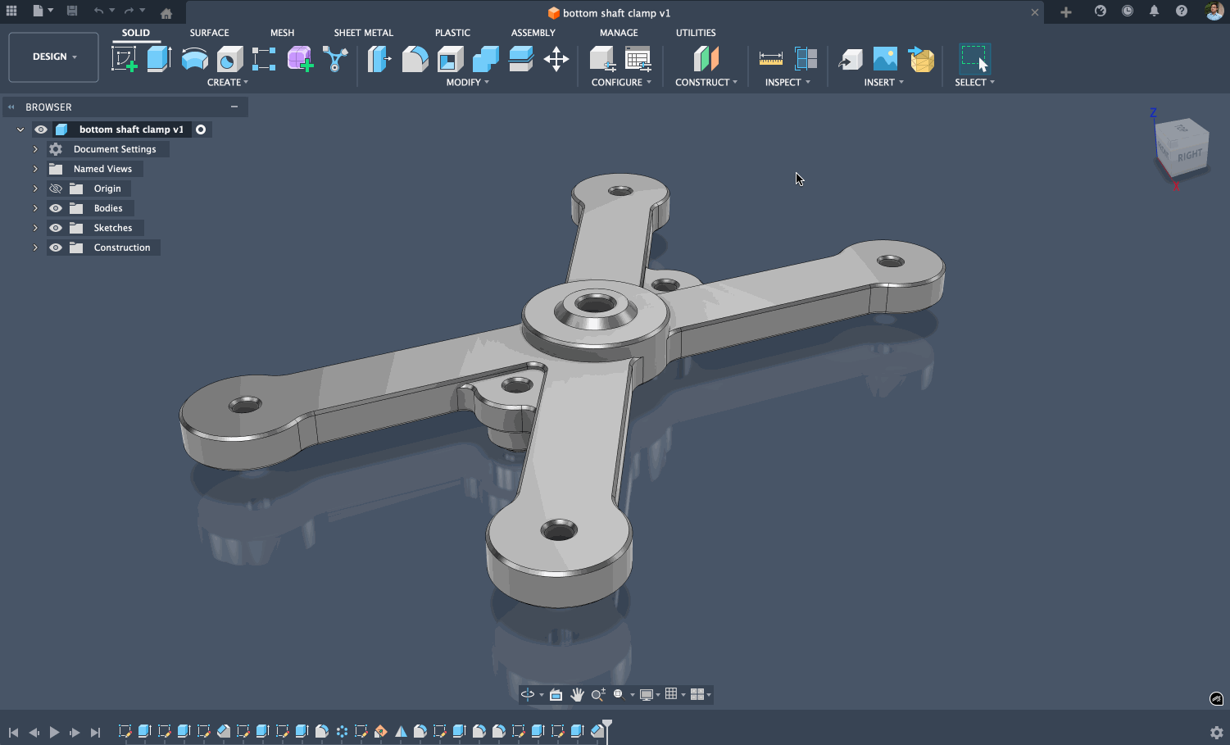
Task: Show the hidden Origin folder
Action: pos(56,189)
